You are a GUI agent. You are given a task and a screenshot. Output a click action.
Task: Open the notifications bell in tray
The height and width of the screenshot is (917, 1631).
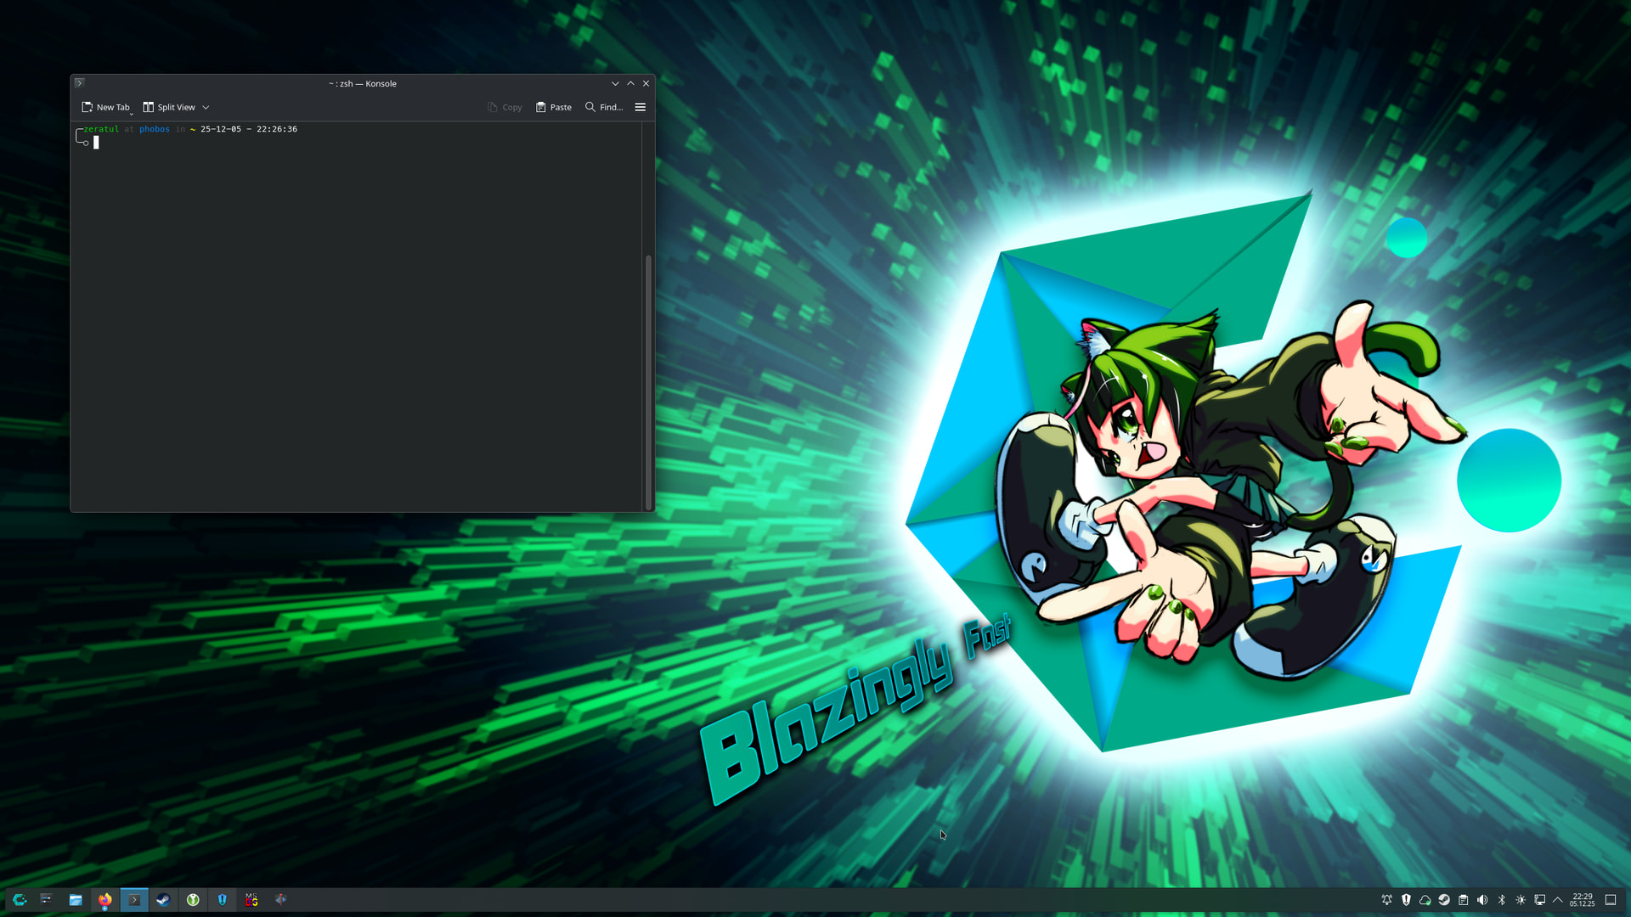click(1387, 900)
